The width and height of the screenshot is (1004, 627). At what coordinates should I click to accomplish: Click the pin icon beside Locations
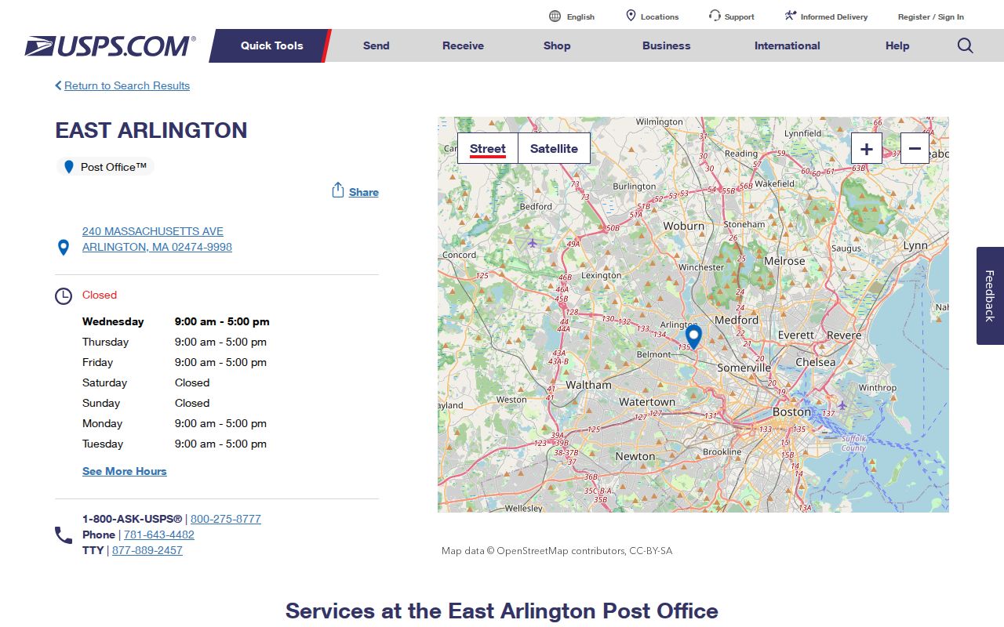click(x=631, y=16)
